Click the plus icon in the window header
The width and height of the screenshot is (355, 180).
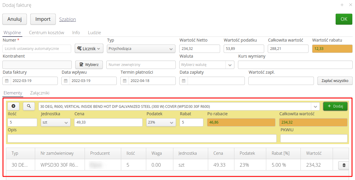[x=342, y=5]
